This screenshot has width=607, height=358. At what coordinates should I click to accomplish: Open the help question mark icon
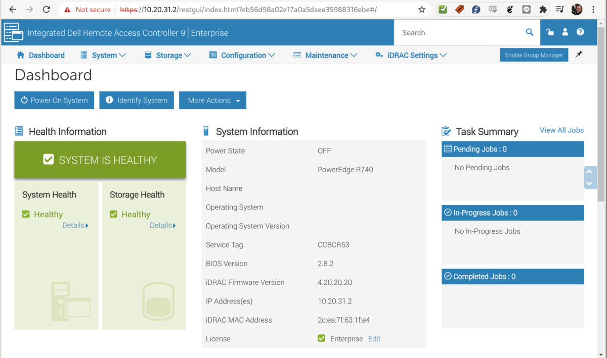click(x=580, y=32)
